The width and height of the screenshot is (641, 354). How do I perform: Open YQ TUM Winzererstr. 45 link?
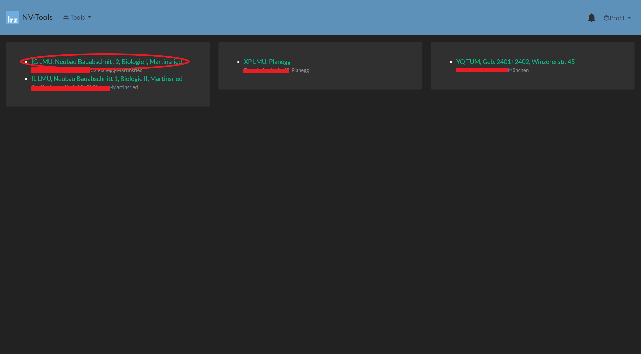click(515, 62)
